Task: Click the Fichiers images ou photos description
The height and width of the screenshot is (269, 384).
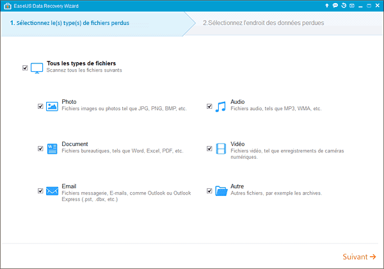Action: [x=124, y=108]
